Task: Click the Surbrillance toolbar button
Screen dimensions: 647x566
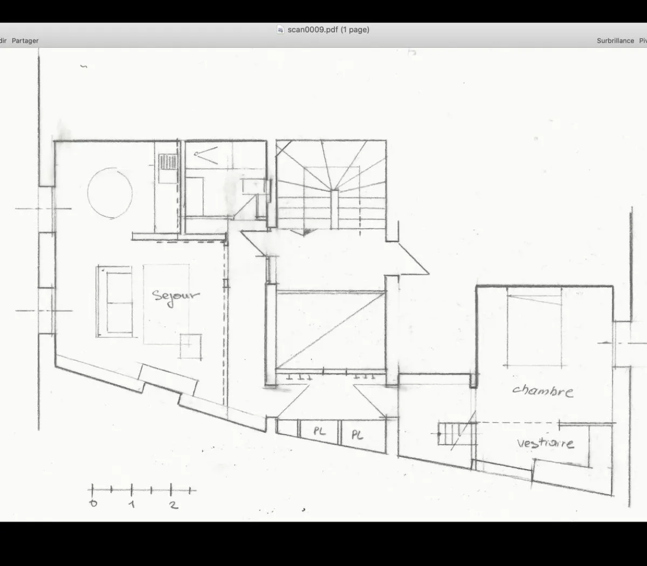Action: pos(615,41)
